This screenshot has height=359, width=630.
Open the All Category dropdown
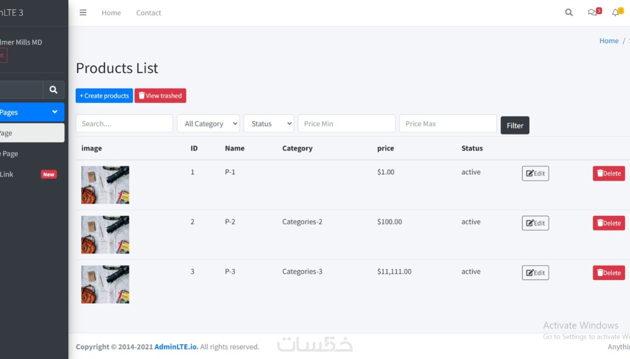[x=208, y=124]
